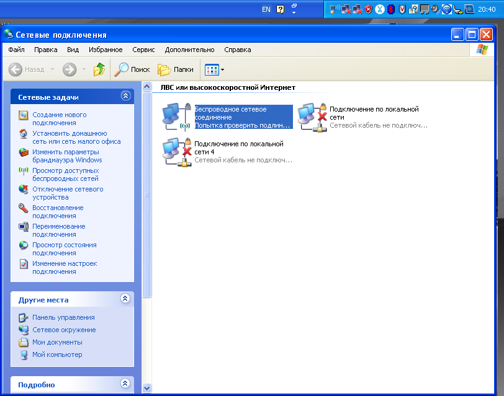The image size is (504, 396).
Task: Open Мой компьютер link
Action: point(57,354)
